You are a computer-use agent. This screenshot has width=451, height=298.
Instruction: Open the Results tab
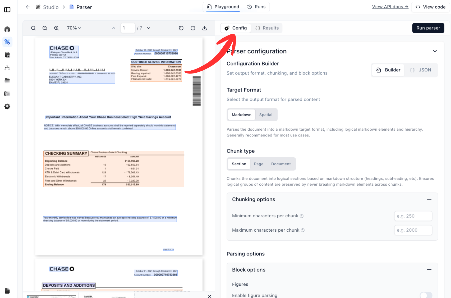coord(267,28)
